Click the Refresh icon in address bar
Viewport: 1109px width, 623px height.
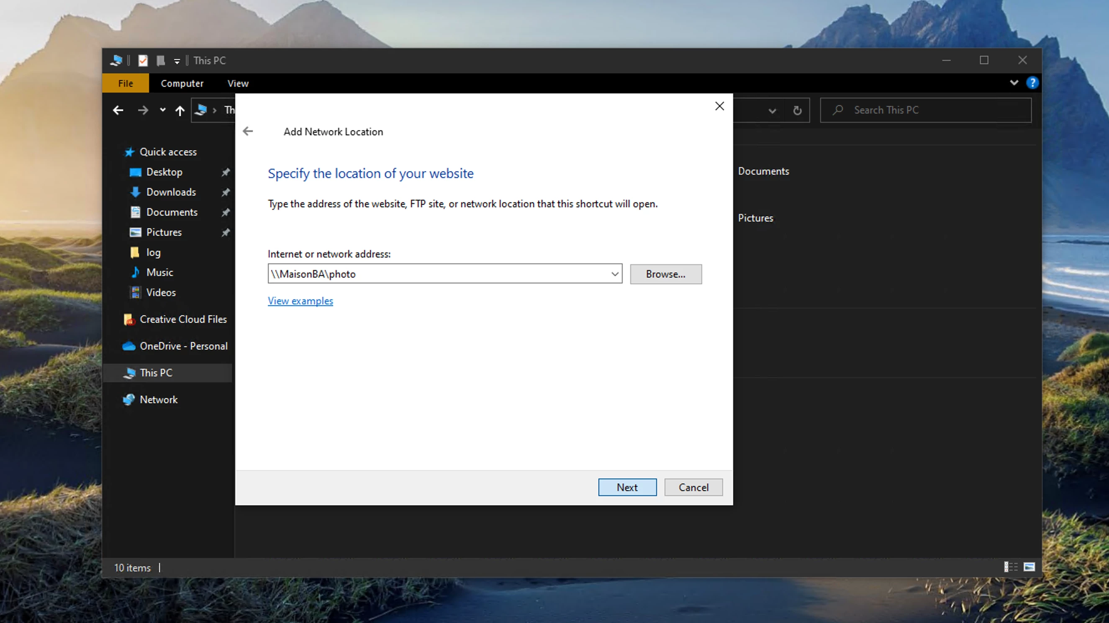(x=797, y=111)
